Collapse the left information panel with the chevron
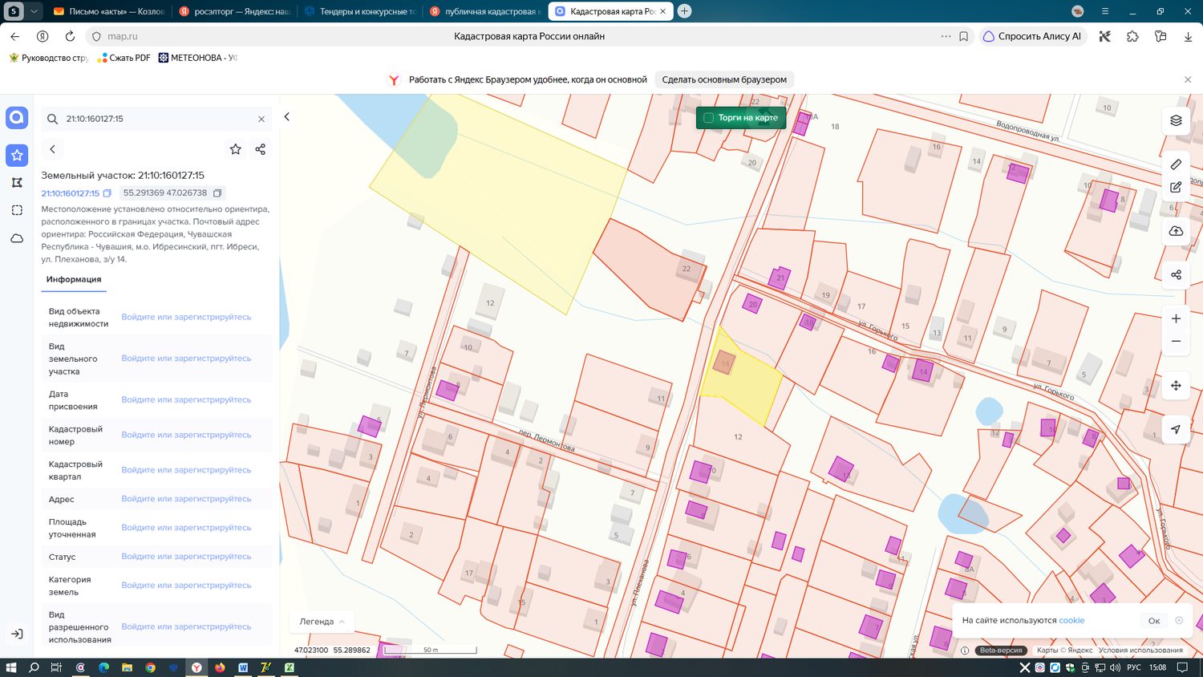The height and width of the screenshot is (677, 1203). point(286,117)
